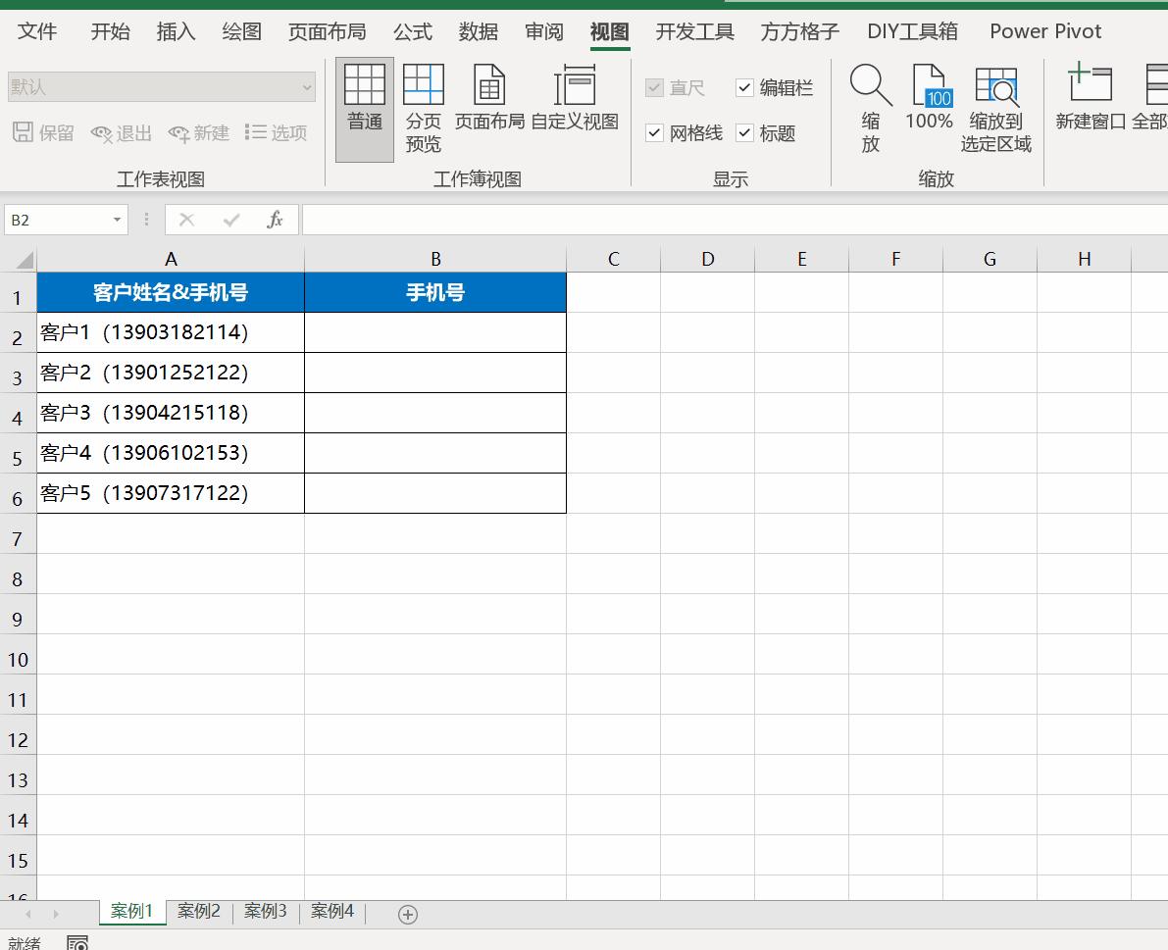Open Custom Views (自定义视图)

[575, 98]
